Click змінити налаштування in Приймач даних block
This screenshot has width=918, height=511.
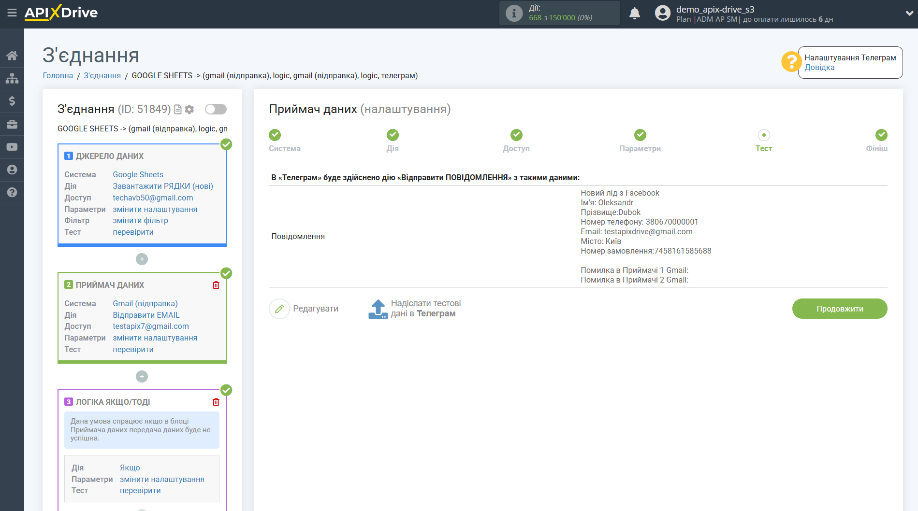click(155, 338)
